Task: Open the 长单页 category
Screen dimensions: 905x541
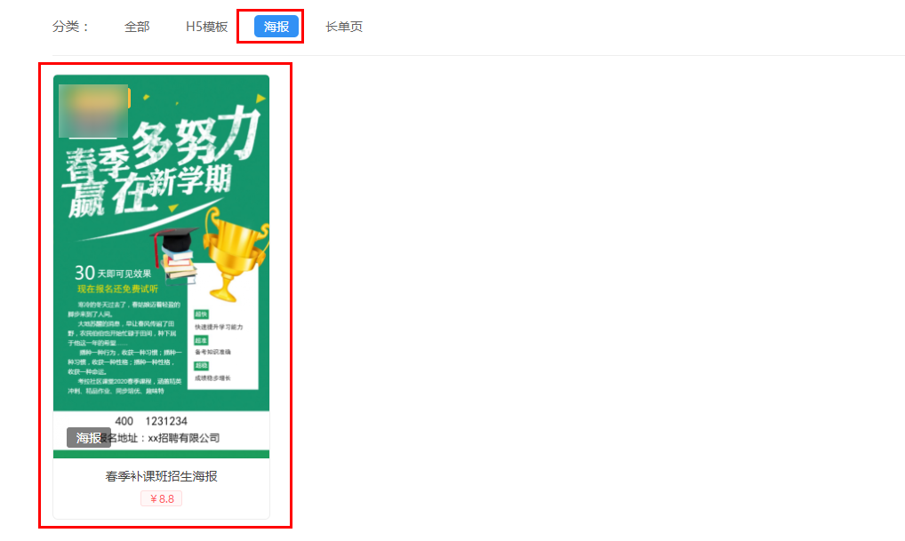Action: click(x=344, y=27)
